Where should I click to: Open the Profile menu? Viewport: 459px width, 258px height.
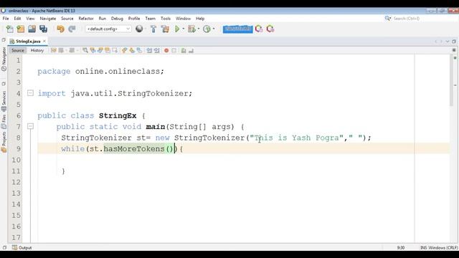134,19
